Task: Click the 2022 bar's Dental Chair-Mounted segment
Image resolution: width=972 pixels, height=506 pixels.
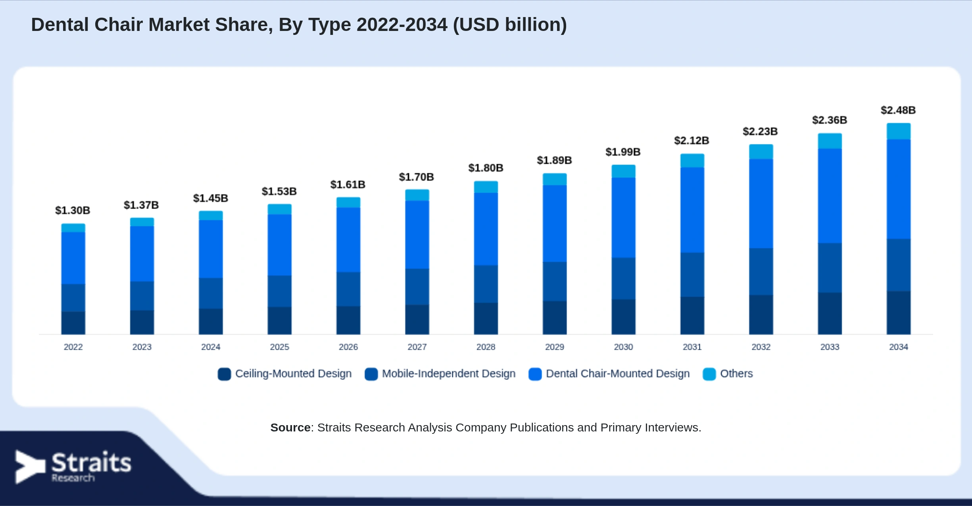Action: [x=73, y=258]
